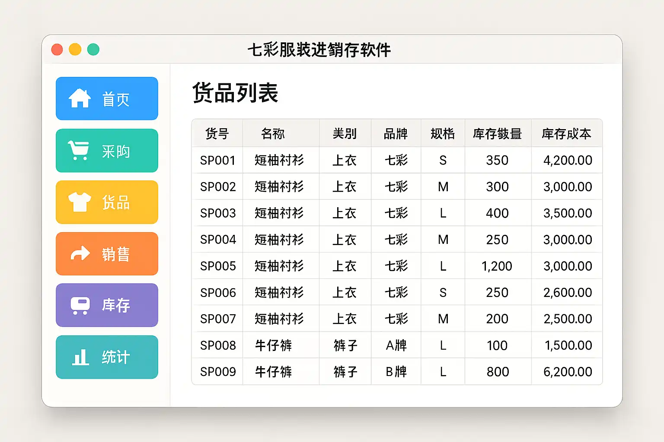Select the SP005 item code cell
Viewport: 664px width, 442px height.
[218, 266]
